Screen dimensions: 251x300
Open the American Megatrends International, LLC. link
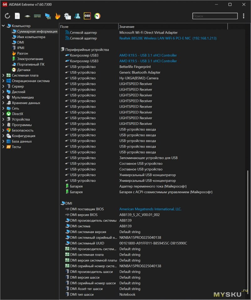point(150,209)
